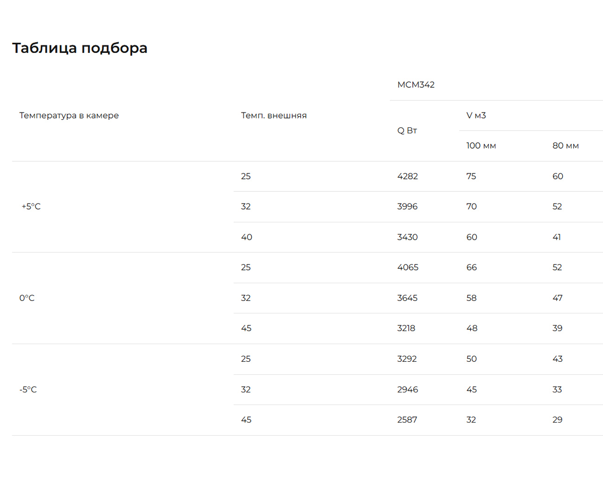
Task: Click the 2587 power value cell
Action: (407, 420)
